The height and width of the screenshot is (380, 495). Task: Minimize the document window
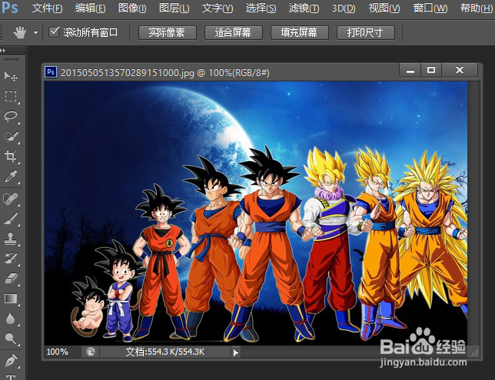coord(410,70)
